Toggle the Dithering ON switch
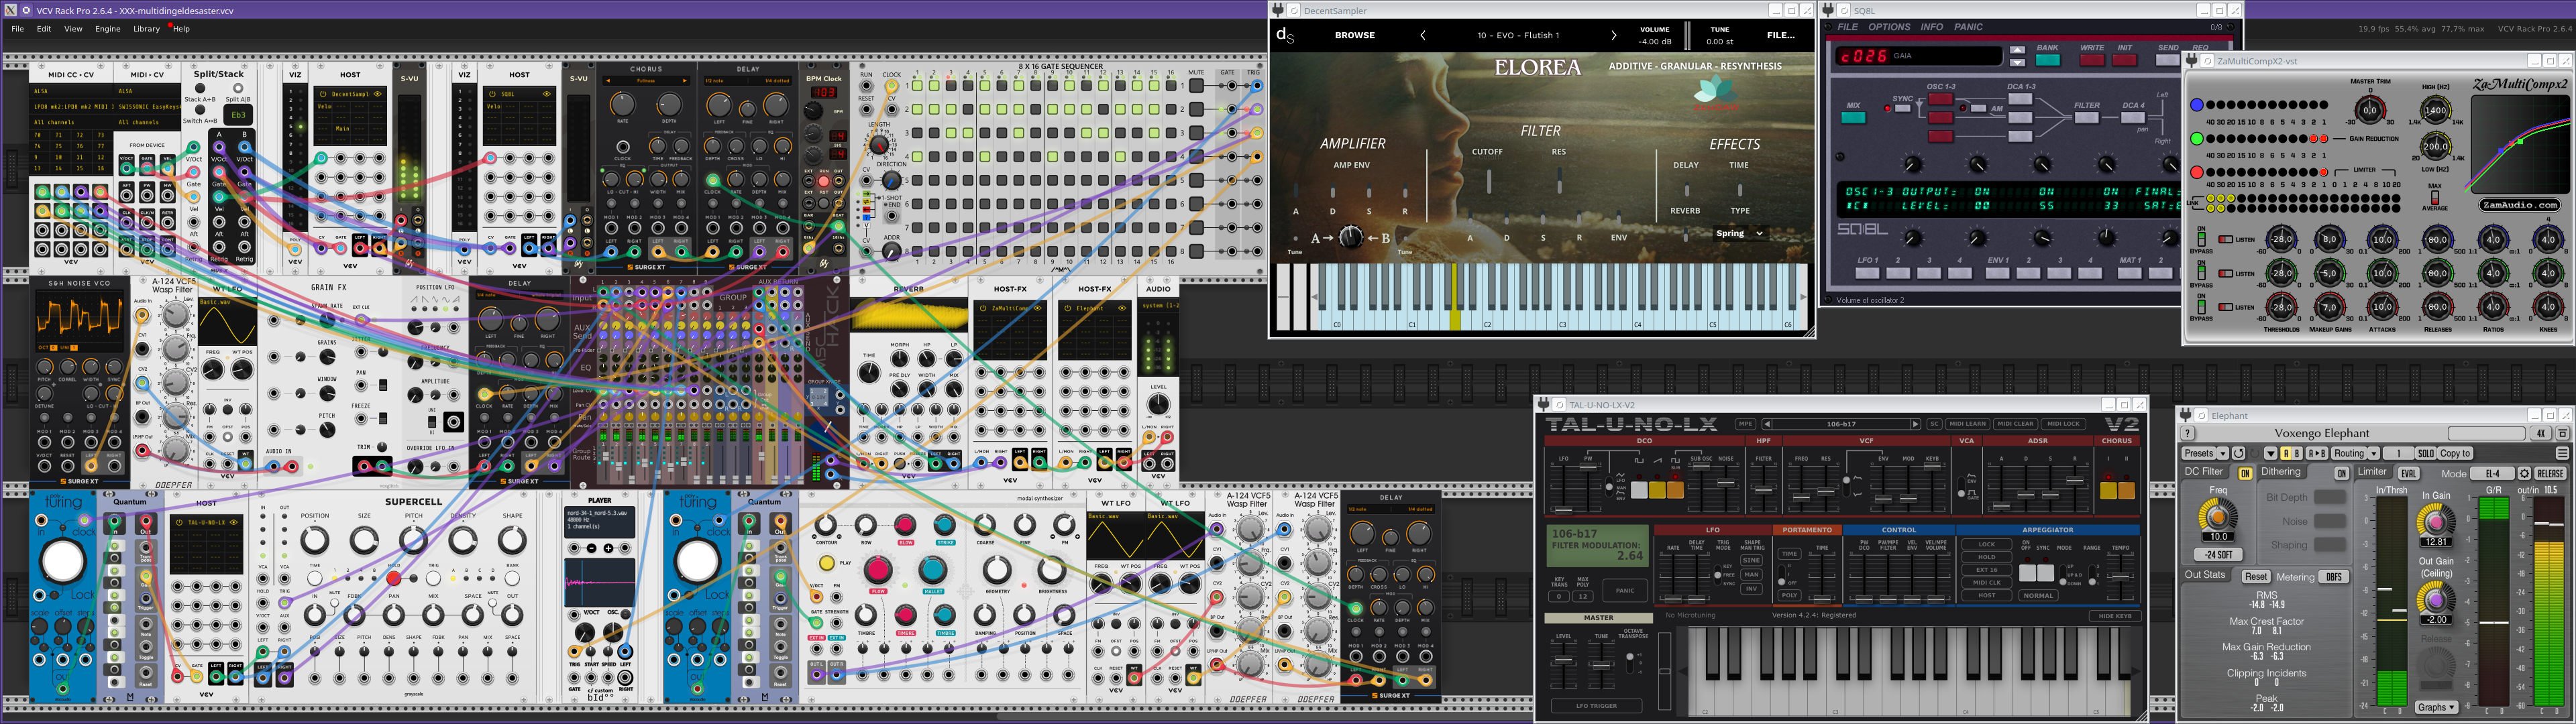The height and width of the screenshot is (724, 2576). (x=2342, y=473)
